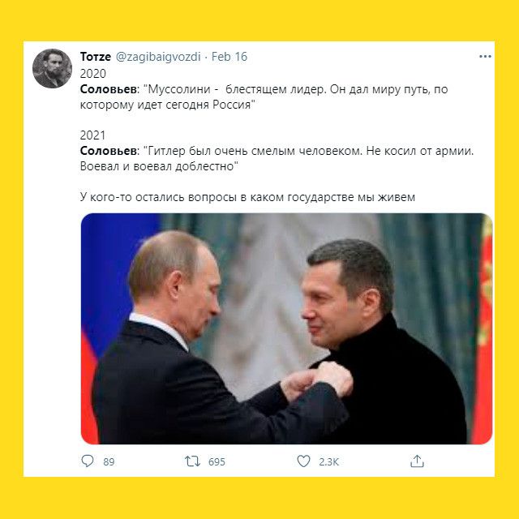This screenshot has width=519, height=519.
Task: View the 695 retweets count
Action: [217, 461]
